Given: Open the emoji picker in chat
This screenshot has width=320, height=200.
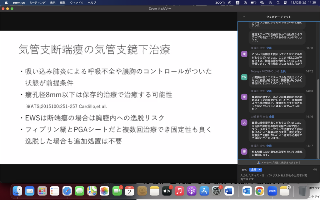Looking at the screenshot, I should click(315, 170).
